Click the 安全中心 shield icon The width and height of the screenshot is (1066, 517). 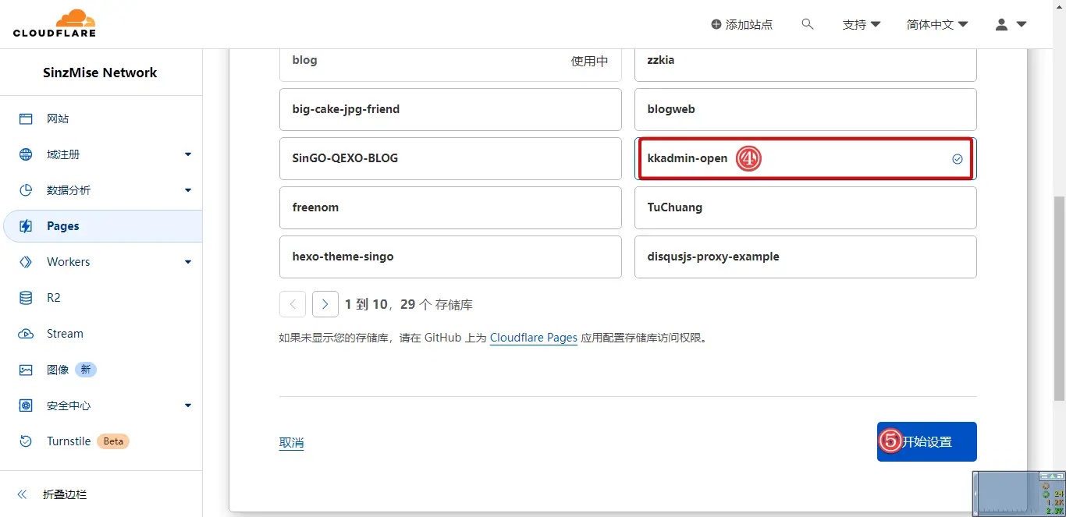[26, 405]
